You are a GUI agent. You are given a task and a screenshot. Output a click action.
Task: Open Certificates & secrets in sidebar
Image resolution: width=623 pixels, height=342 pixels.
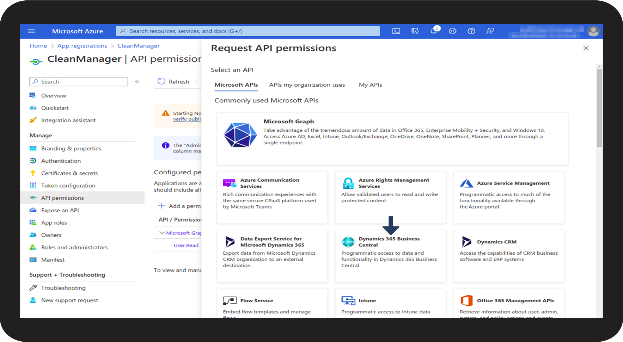coord(69,173)
